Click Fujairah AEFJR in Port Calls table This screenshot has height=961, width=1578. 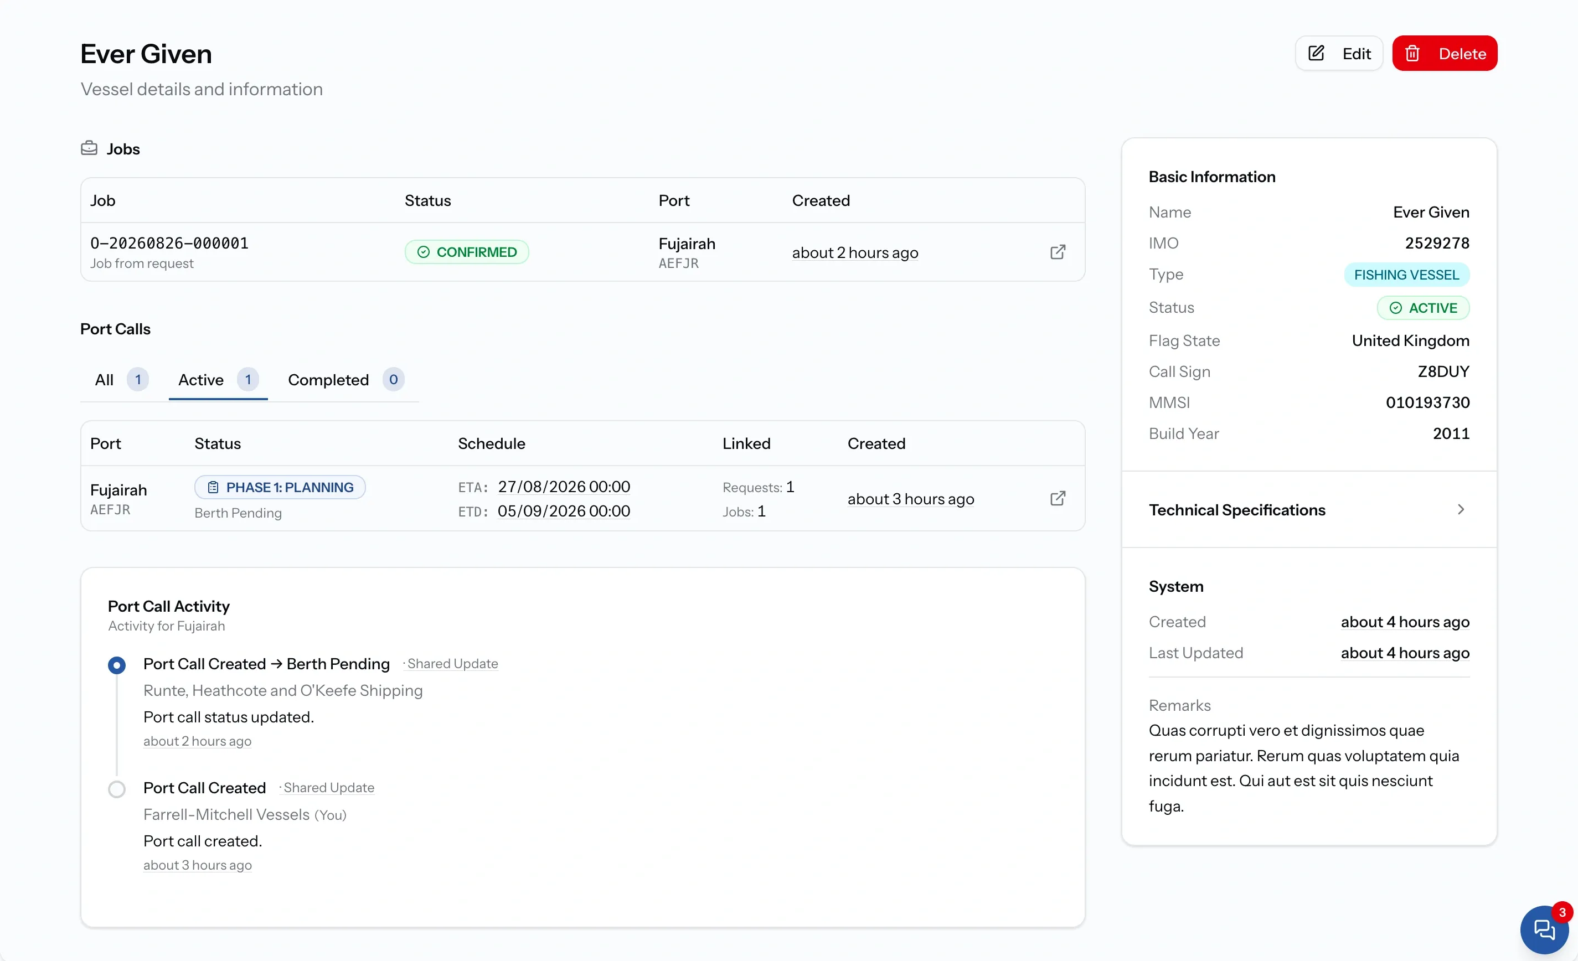click(118, 499)
